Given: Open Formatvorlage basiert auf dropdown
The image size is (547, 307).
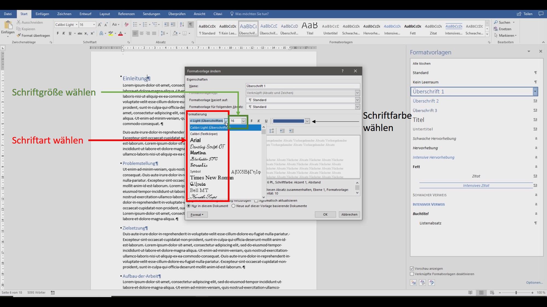Looking at the screenshot, I should point(357,100).
